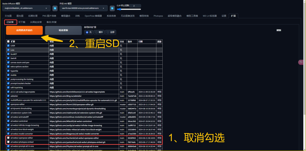This screenshot has width=306, height=151.
Task: Open the Photopea tab
Action: click(158, 16)
